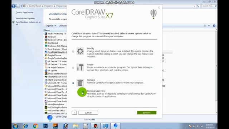The width and height of the screenshot is (229, 129).
Task: Click the Control Panel breadcrumb
Action: click(35, 6)
